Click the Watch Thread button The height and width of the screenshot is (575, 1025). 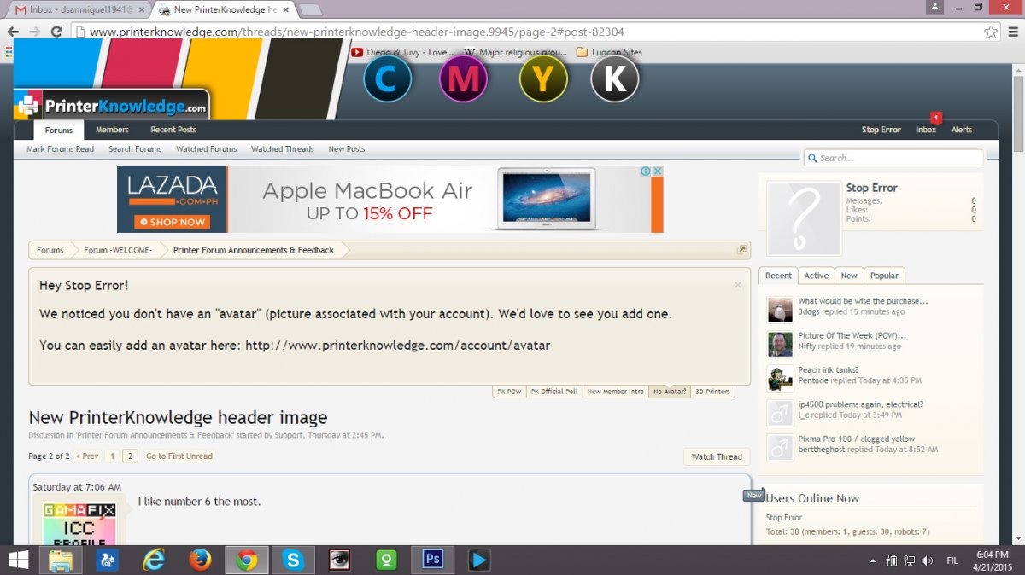tap(716, 456)
